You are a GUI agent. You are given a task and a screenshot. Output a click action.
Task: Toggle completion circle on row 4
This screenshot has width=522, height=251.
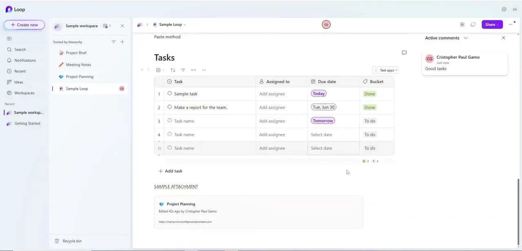tap(170, 134)
